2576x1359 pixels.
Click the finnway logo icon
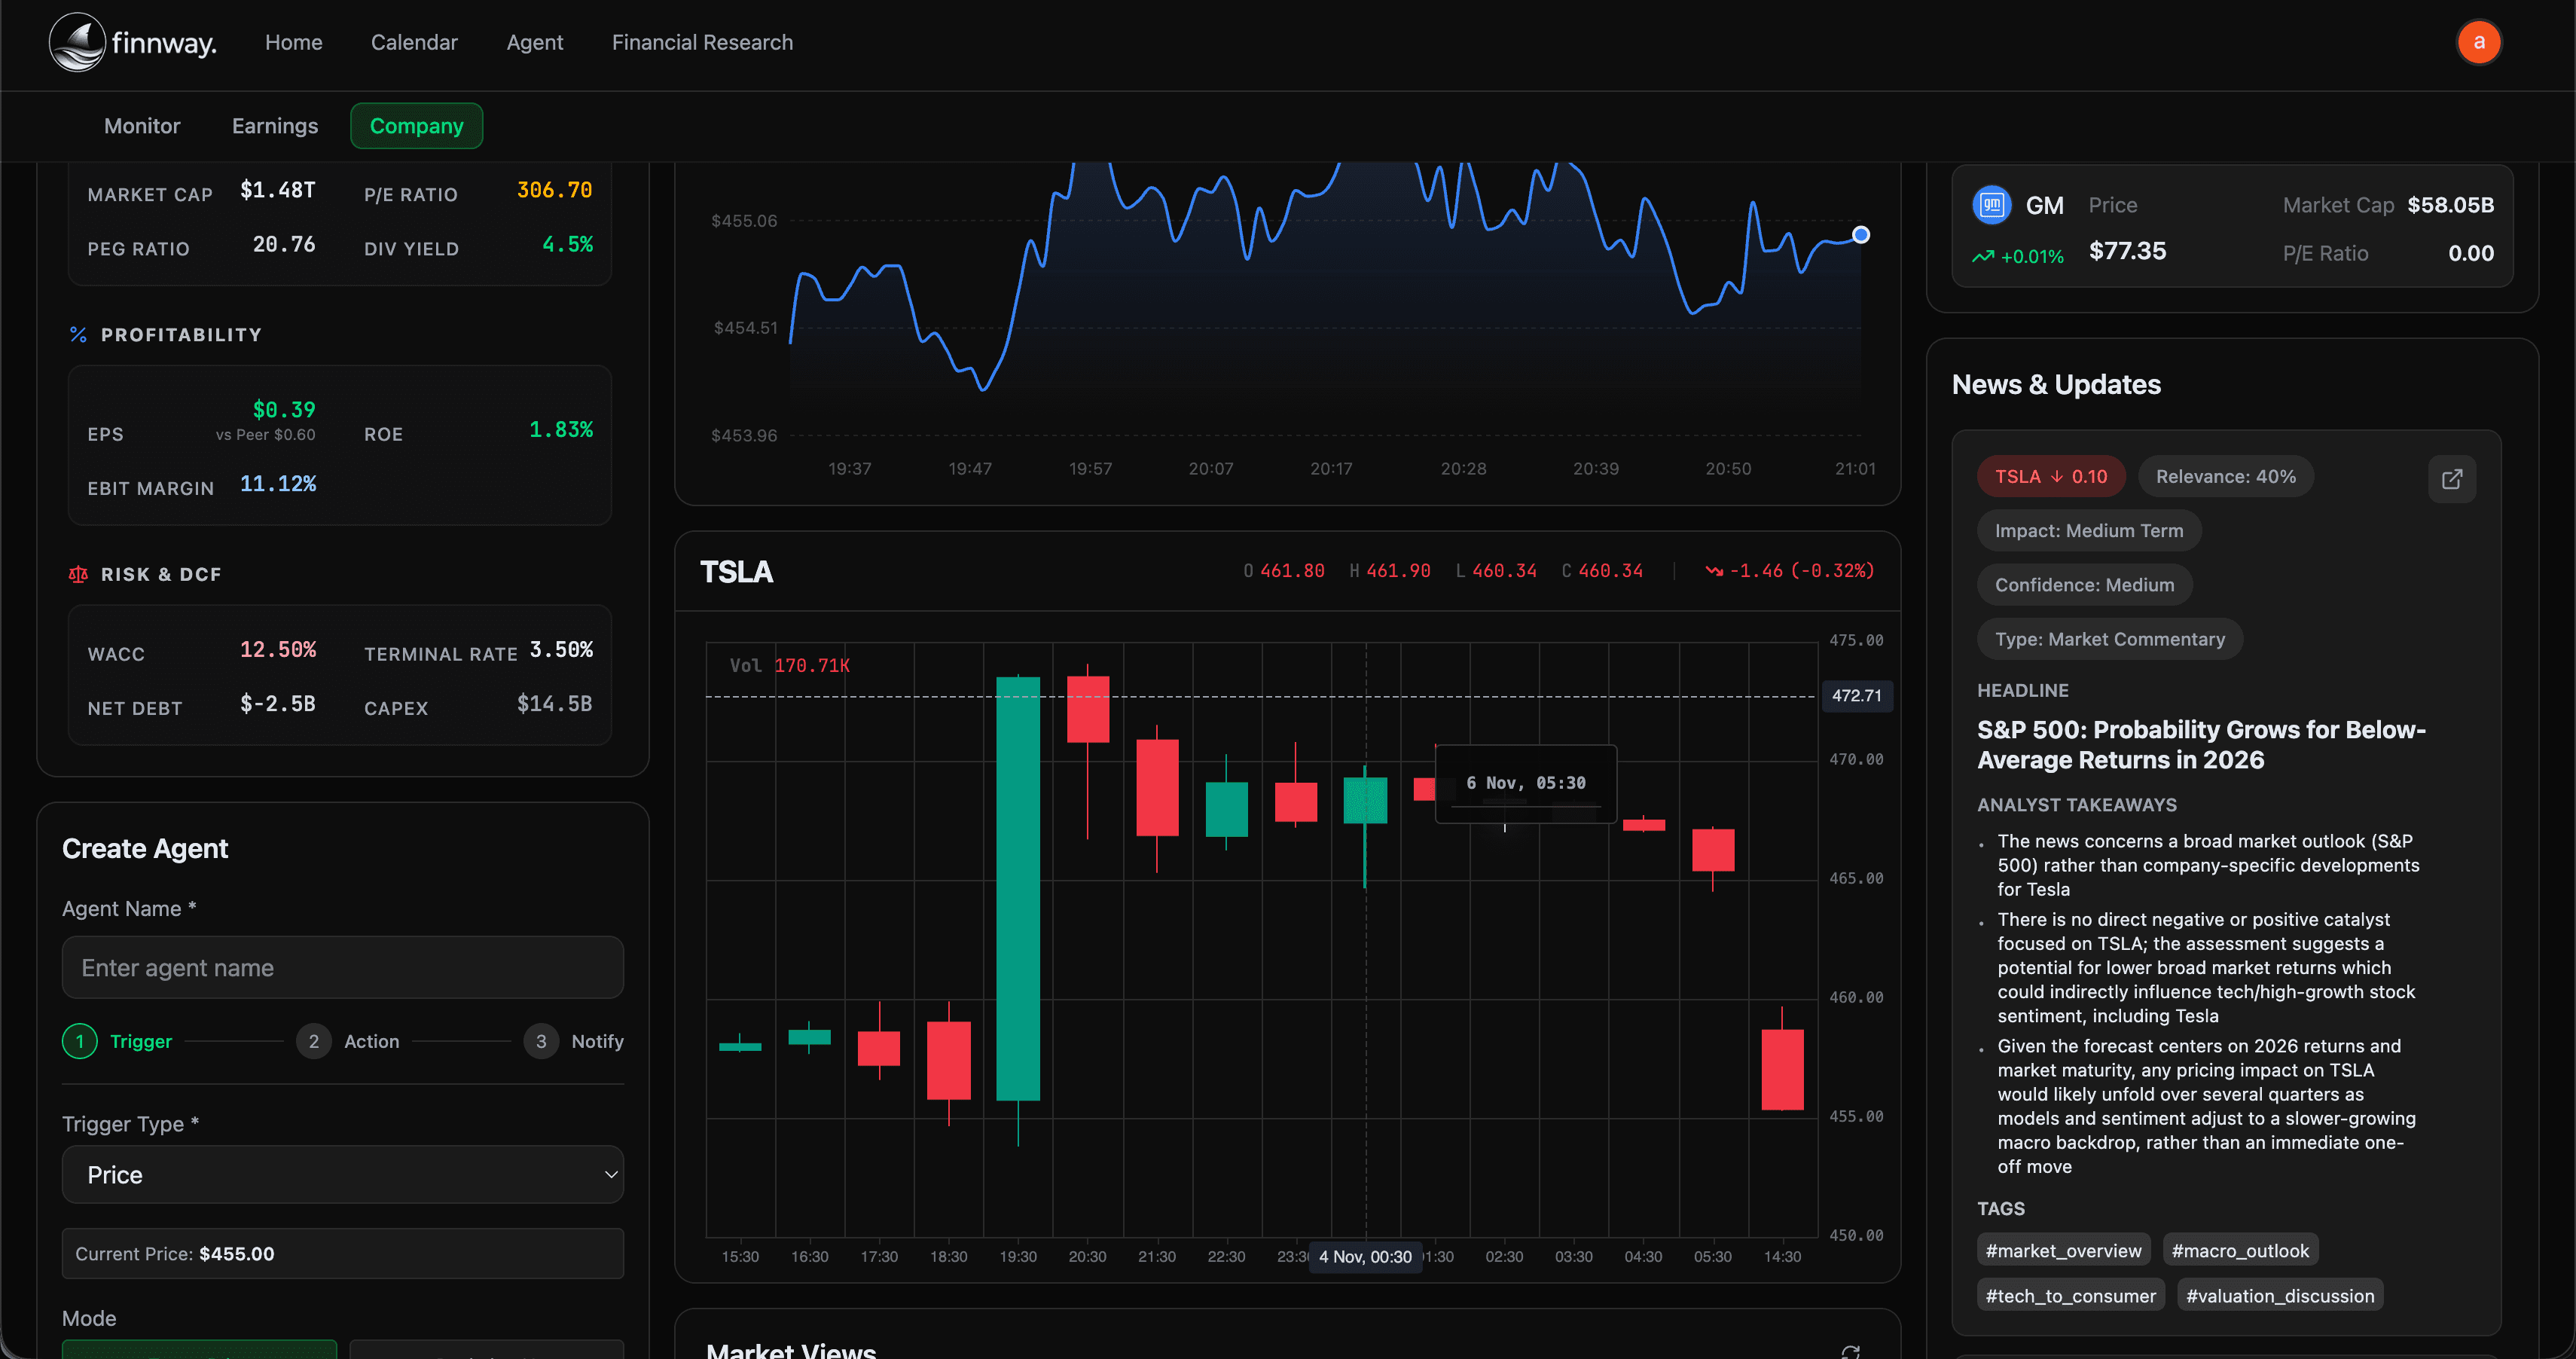point(77,42)
